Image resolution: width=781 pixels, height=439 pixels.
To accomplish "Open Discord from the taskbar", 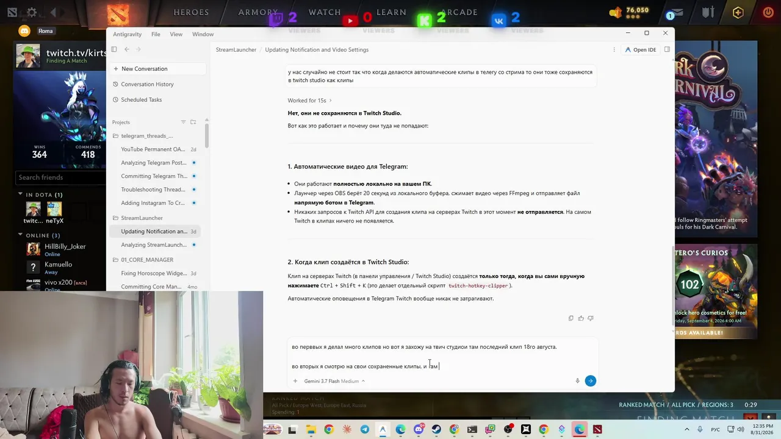I will [x=419, y=429].
